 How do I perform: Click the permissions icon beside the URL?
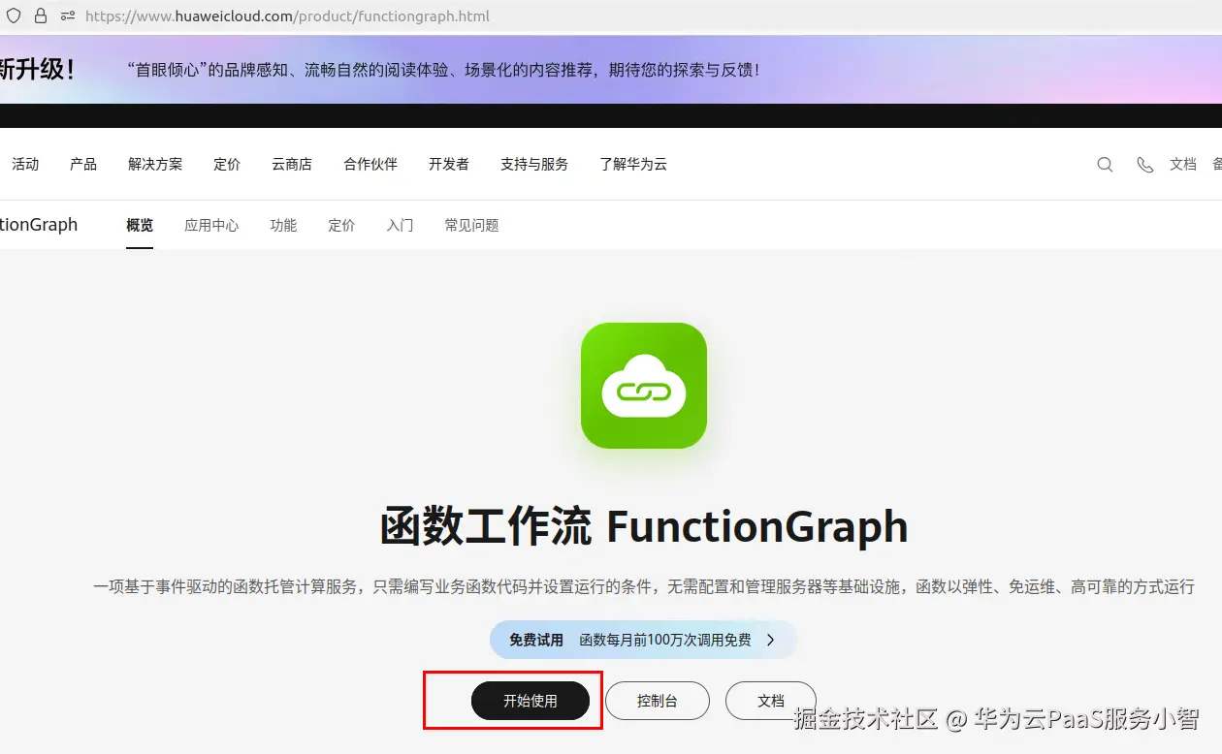68,16
